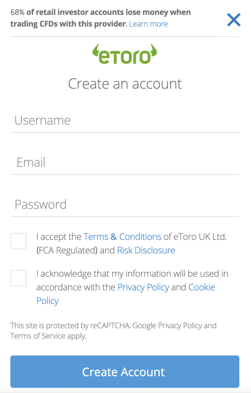This screenshot has height=393, width=251.
Task: Enable the information acknowledgment checkbox
Action: coord(18,278)
